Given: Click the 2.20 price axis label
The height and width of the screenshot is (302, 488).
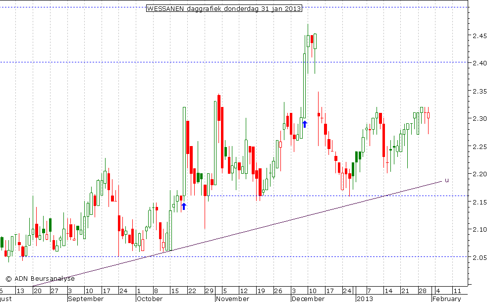Looking at the screenshot, I should (480, 174).
